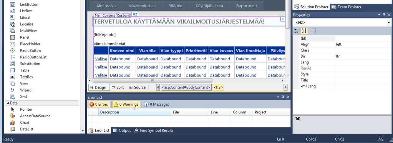Image resolution: width=393 pixels, height=143 pixels.
Task: Click the Käyttäjähallinta menu item
Action: (x=209, y=6)
